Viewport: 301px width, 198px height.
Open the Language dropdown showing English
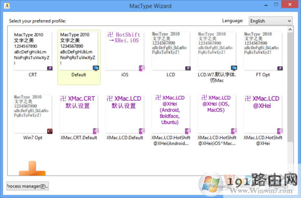click(271, 21)
